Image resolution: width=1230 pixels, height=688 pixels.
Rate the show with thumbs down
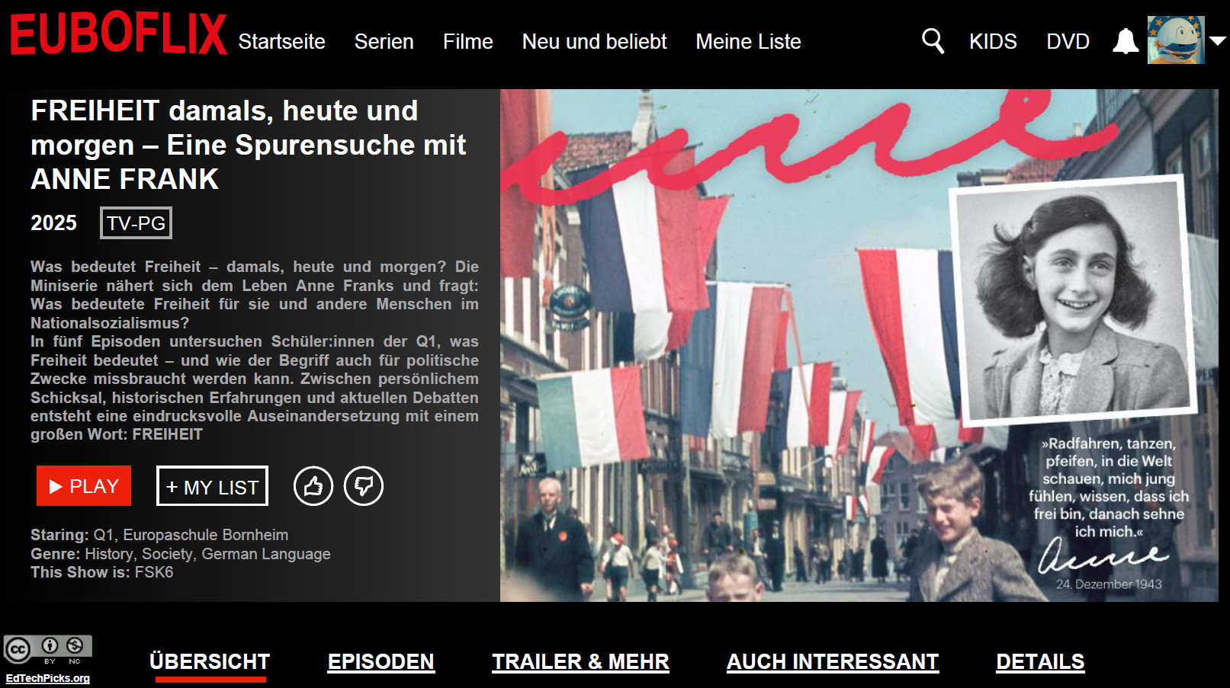(364, 486)
